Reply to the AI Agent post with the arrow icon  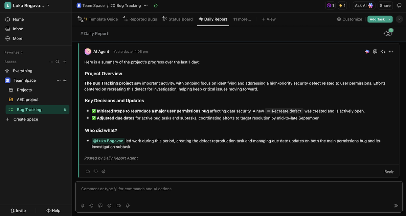tap(383, 51)
